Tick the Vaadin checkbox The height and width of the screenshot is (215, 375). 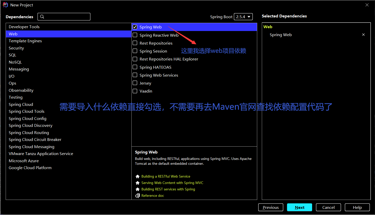click(x=135, y=91)
